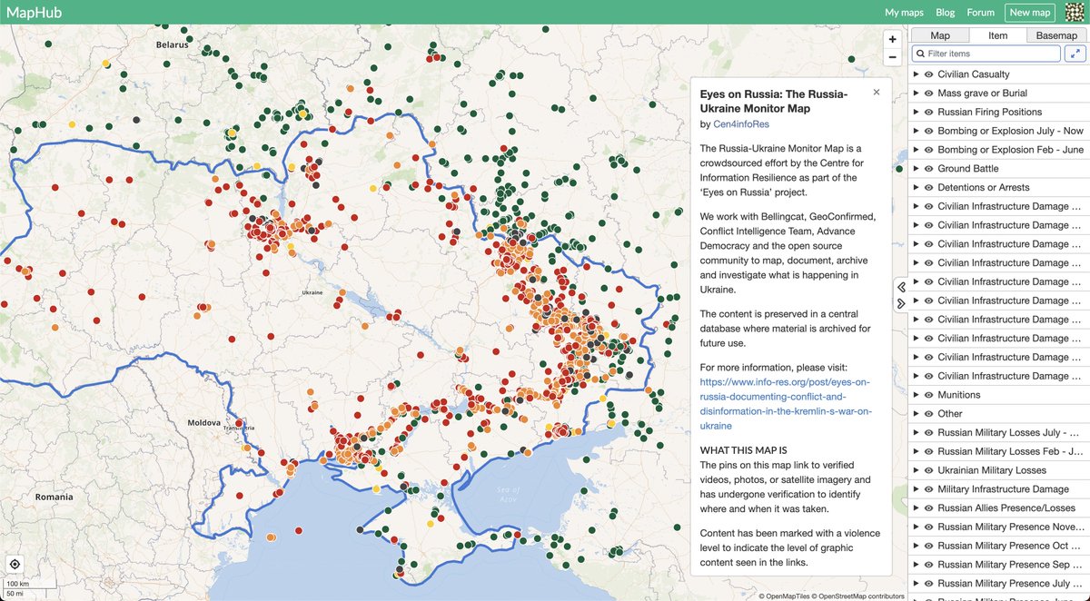Select Bombing or Explosion July - Now label
The height and width of the screenshot is (601, 1090).
(x=1010, y=131)
